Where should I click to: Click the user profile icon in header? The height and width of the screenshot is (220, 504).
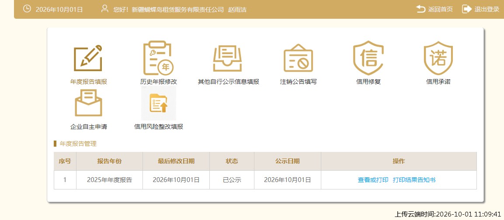pos(105,9)
